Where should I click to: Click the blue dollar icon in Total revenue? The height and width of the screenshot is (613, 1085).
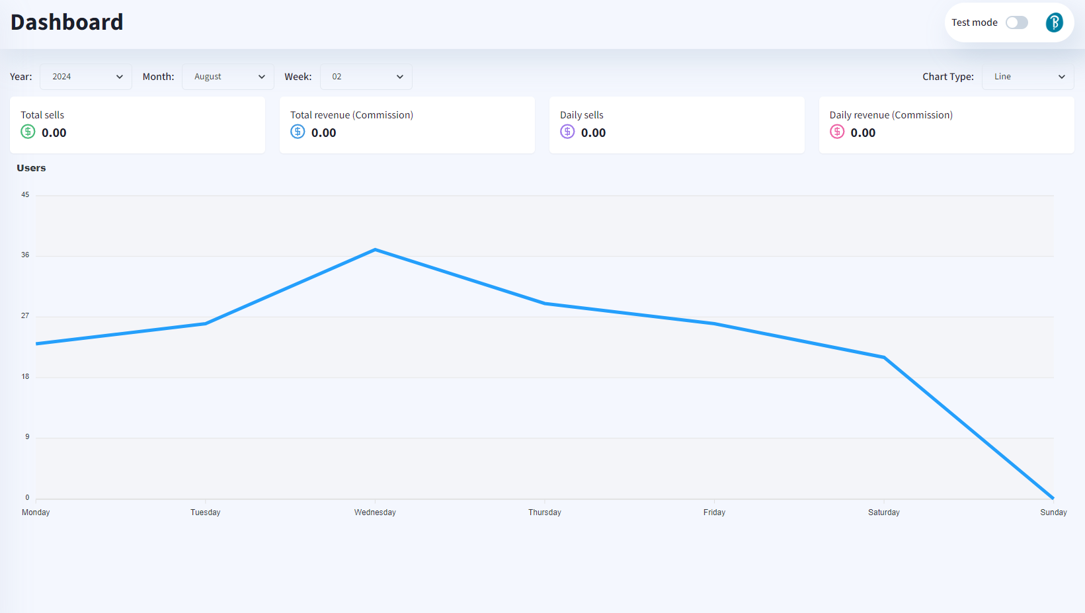tap(298, 132)
